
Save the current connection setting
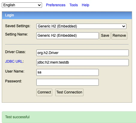[105, 36]
